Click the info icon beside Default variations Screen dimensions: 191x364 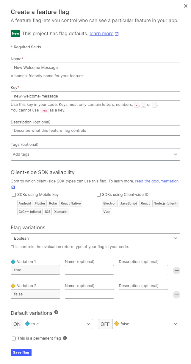pos(56,312)
